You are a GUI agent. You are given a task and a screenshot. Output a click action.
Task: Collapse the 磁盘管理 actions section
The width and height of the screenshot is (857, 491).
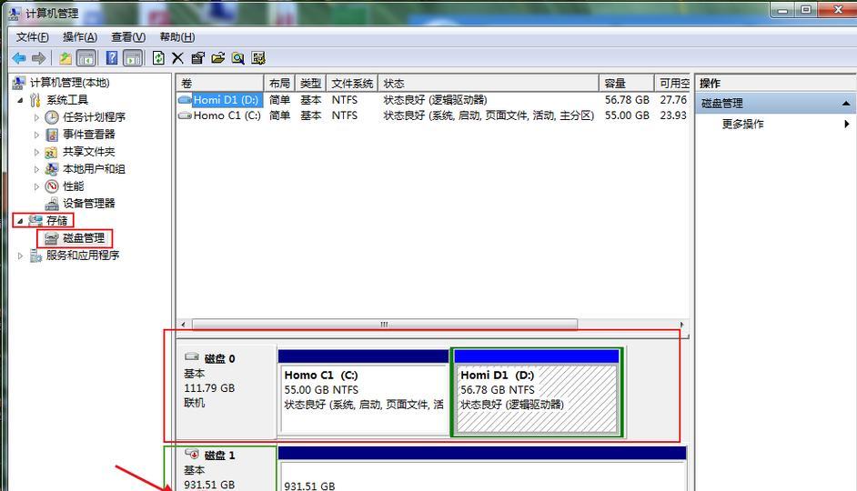coord(846,104)
